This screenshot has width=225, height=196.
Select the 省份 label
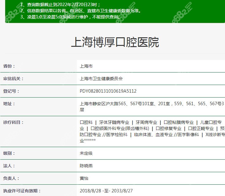pyautogui.click(x=9, y=66)
